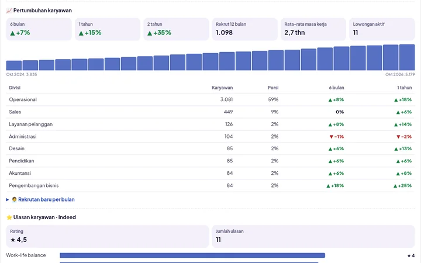The image size is (421, 263).
Task: Click the -2% one-year value for Administrasi
Action: pos(404,137)
